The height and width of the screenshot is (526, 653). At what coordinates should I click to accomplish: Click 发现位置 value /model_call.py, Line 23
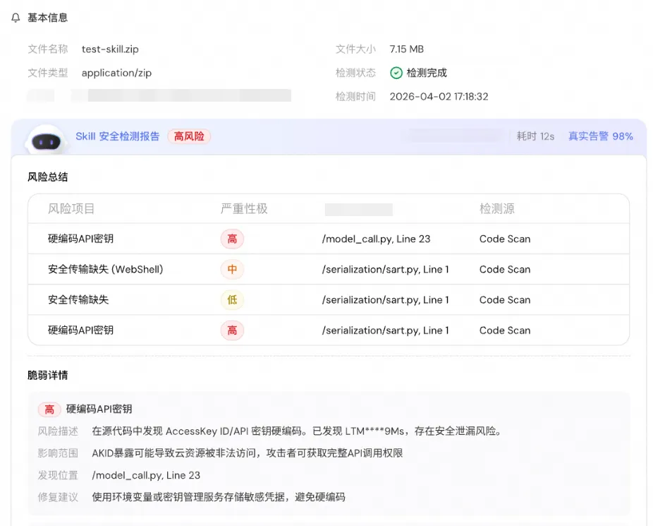click(x=146, y=475)
